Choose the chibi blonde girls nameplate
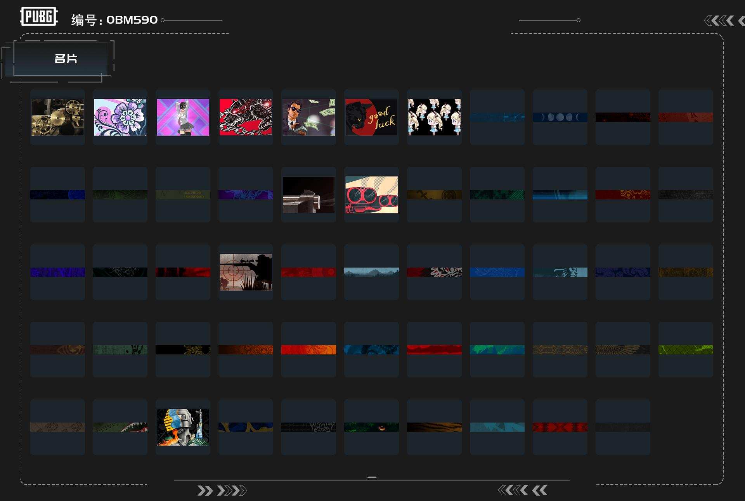745x501 pixels. tap(434, 117)
